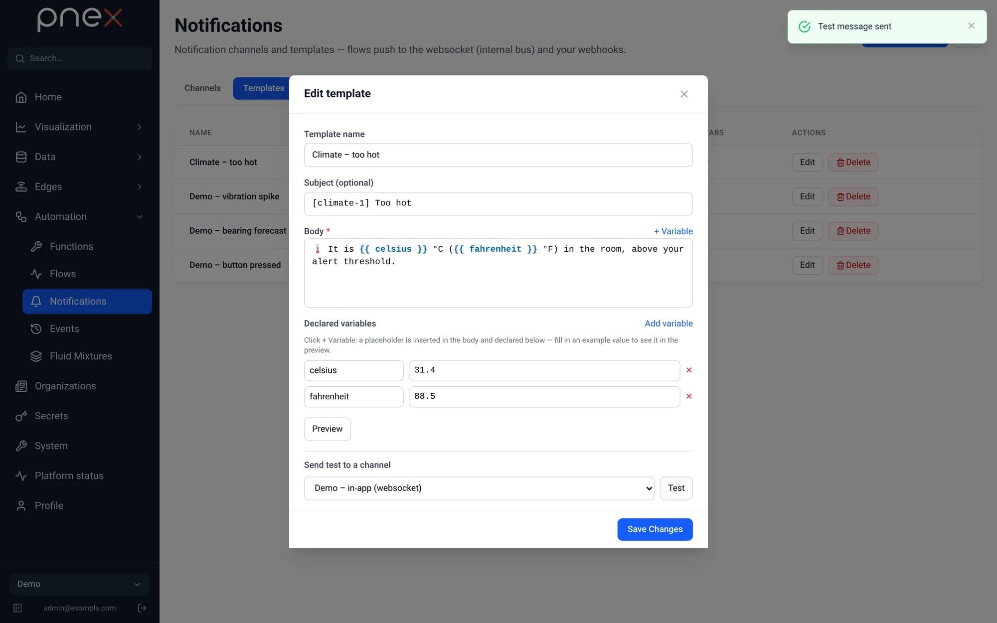Image resolution: width=997 pixels, height=623 pixels.
Task: Click the Functions wrench icon
Action: pos(36,247)
